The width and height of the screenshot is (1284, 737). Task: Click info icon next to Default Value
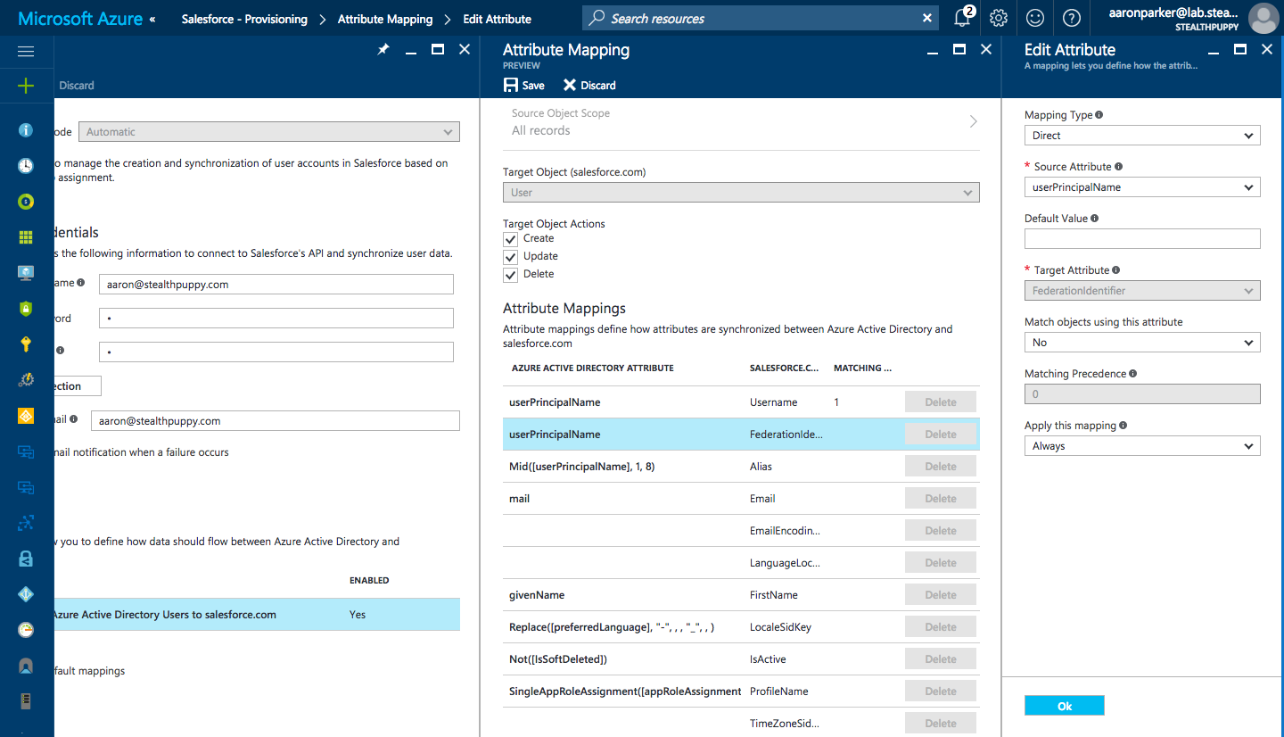point(1095,219)
